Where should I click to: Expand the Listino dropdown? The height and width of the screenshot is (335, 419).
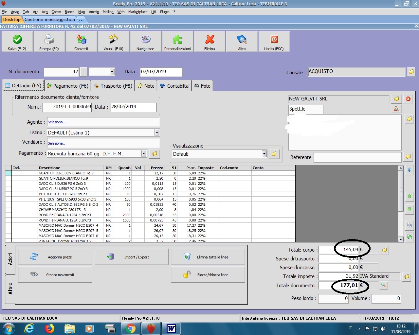[x=157, y=132]
